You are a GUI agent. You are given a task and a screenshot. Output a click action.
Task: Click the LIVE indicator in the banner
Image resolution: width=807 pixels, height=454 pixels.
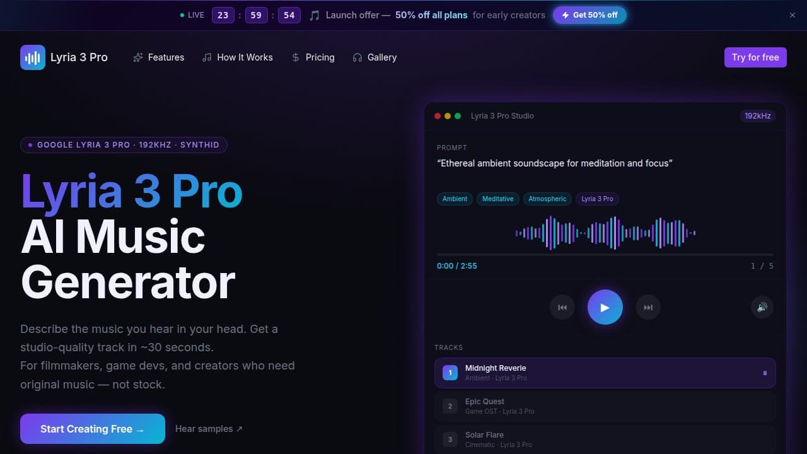click(192, 15)
